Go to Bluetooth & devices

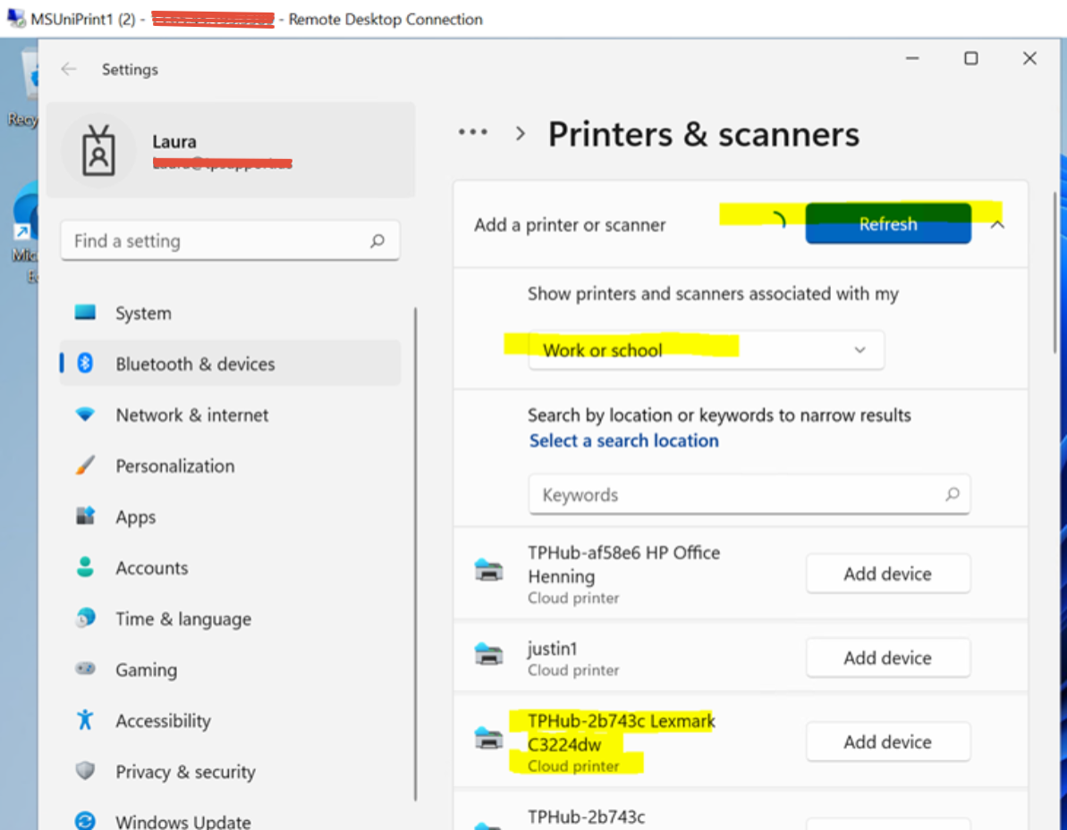click(x=230, y=363)
